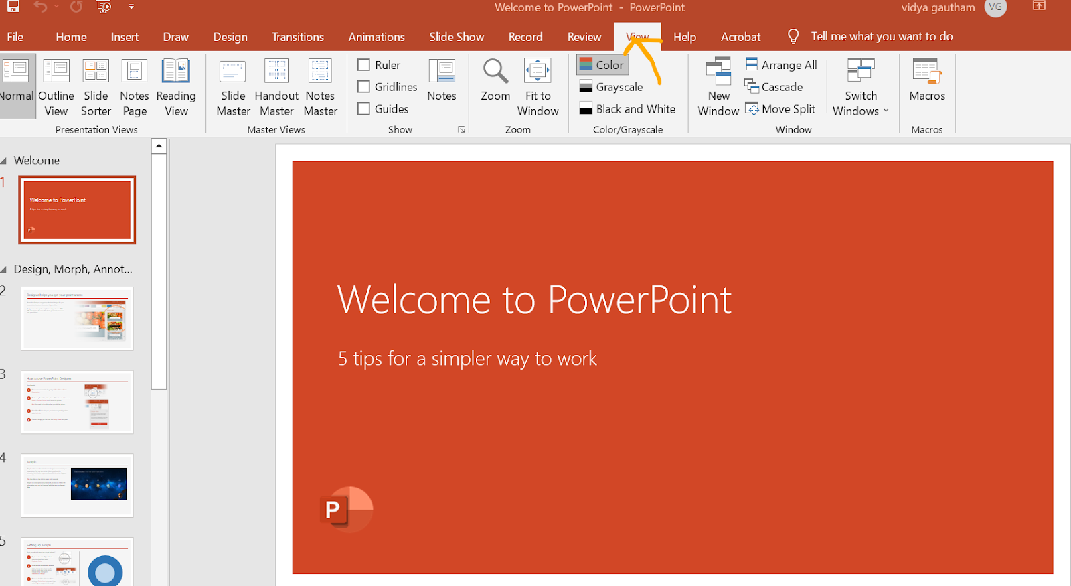Open the ribbon display options icon
Screen dimensions: 1071x586
pyautogui.click(x=1039, y=6)
